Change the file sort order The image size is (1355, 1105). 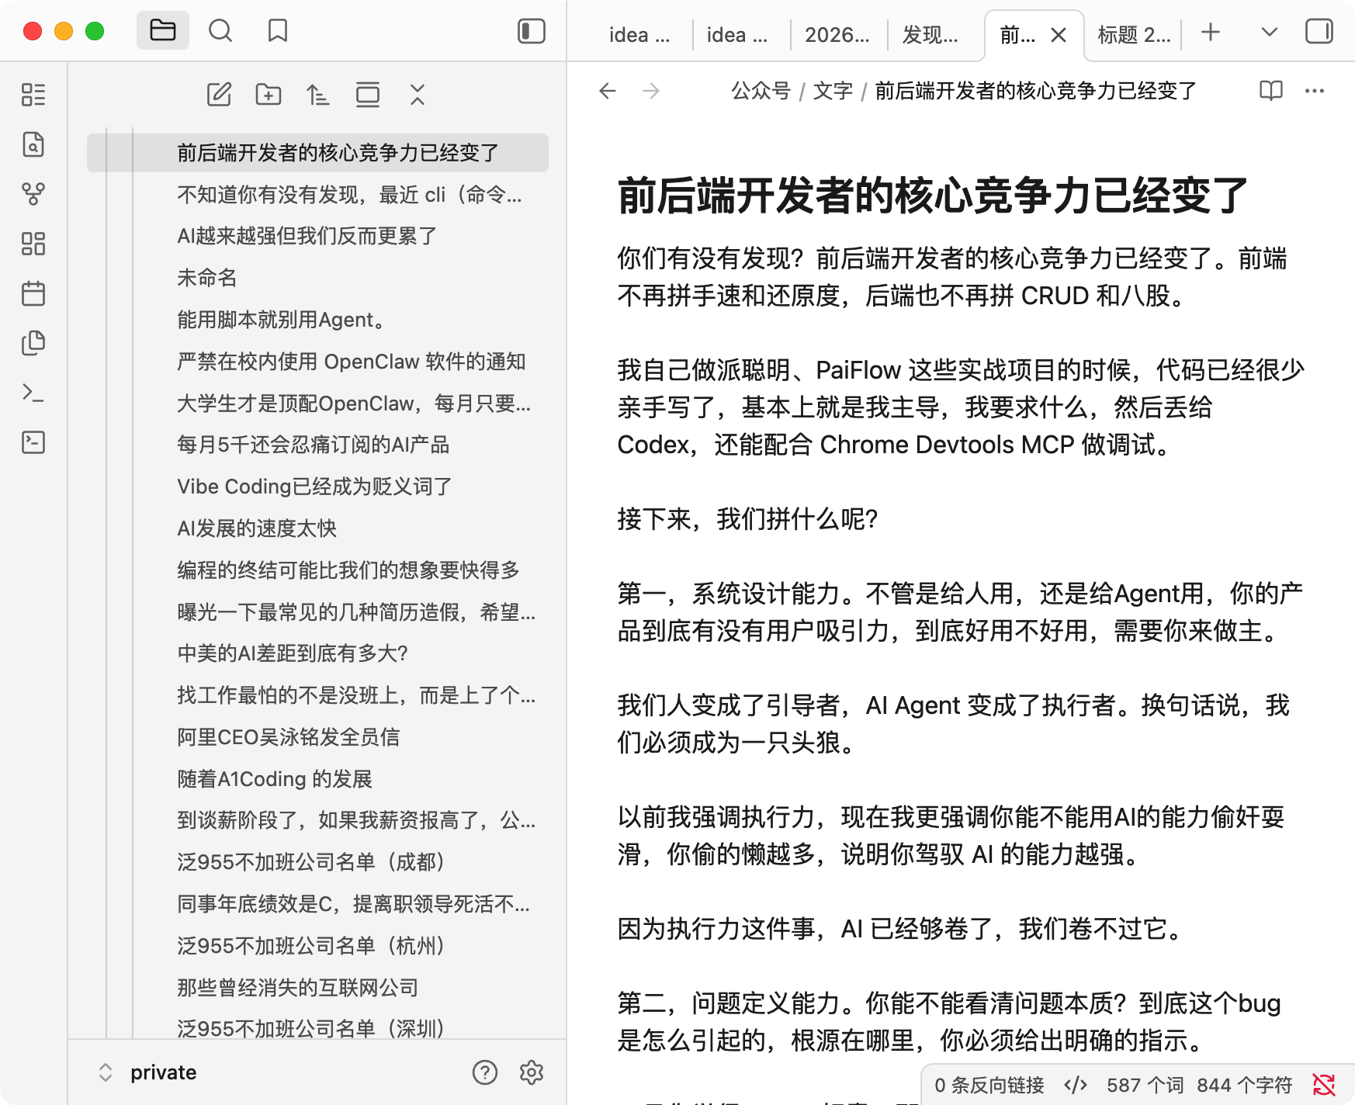[x=317, y=95]
